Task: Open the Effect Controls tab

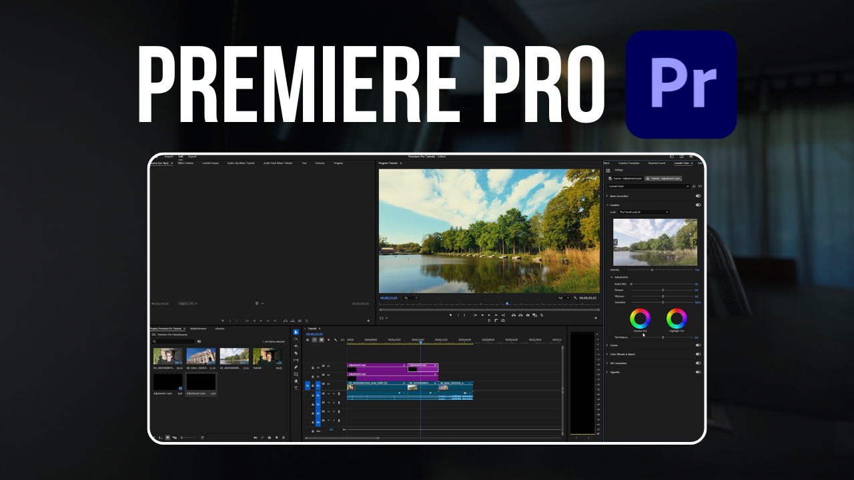Action: [185, 163]
